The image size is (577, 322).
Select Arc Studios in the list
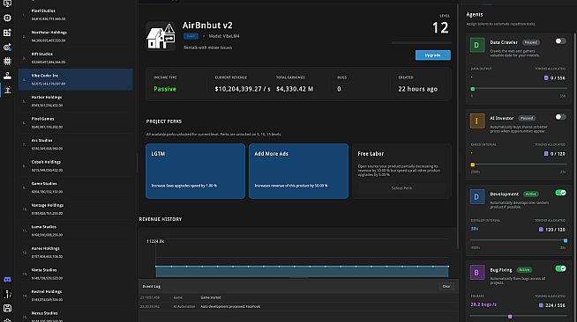click(x=76, y=144)
